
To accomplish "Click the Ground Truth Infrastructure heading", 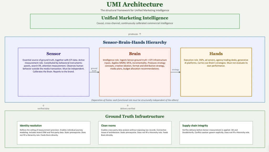I will tap(135, 116).
